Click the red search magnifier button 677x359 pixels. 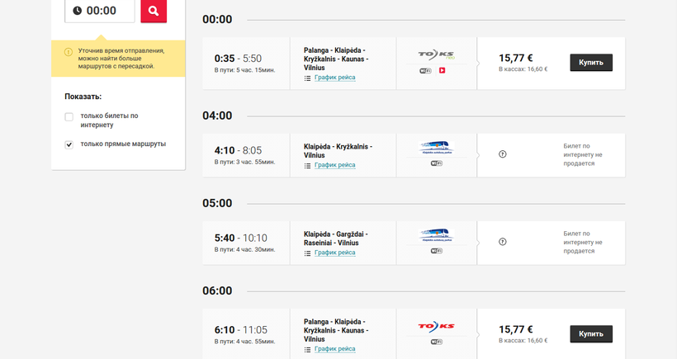pyautogui.click(x=154, y=11)
